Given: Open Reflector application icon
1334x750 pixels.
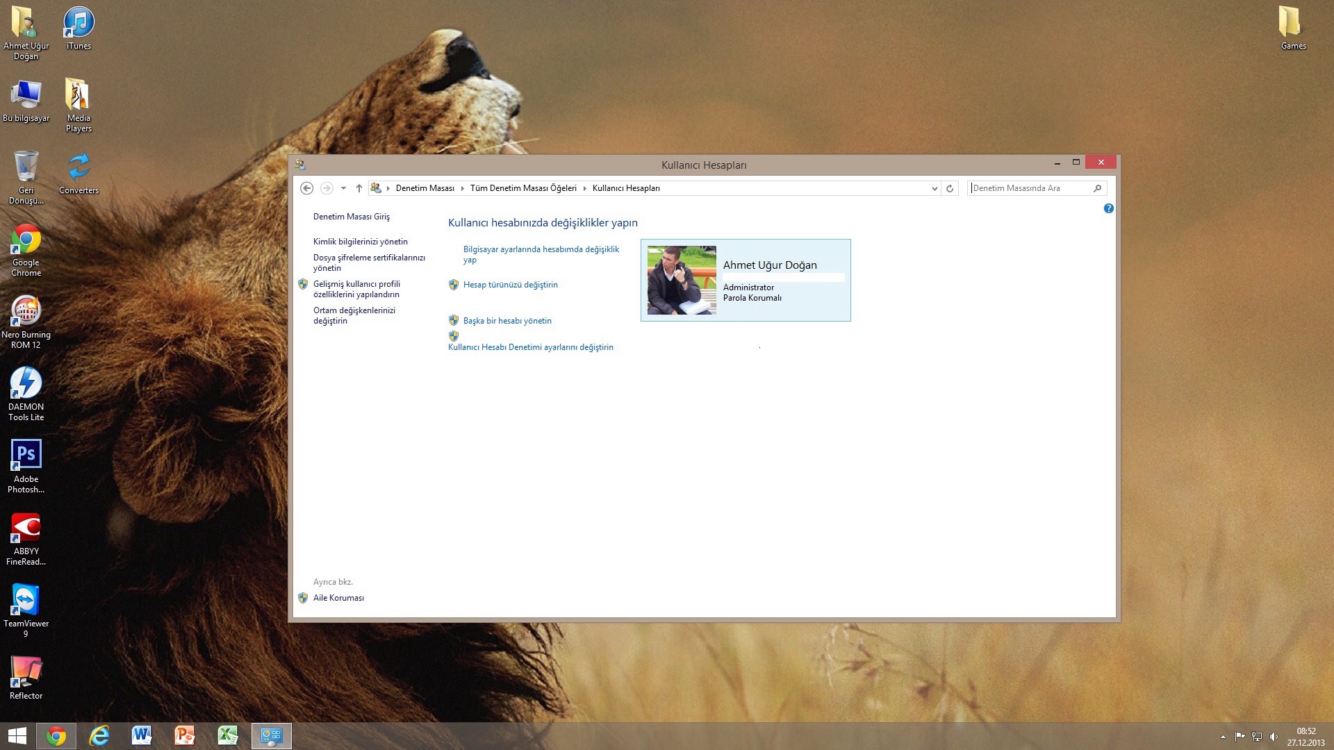Looking at the screenshot, I should click(x=26, y=675).
